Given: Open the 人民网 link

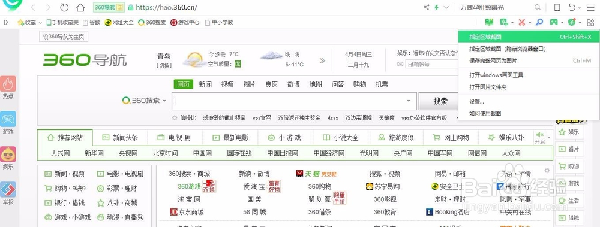Looking at the screenshot, I should point(61,153).
